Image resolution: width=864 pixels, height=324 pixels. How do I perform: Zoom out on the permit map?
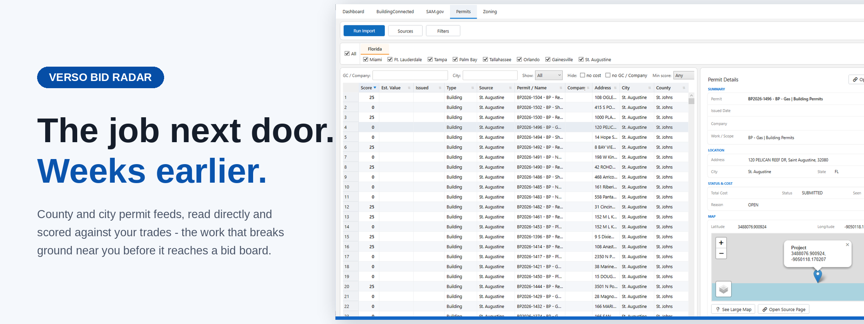coord(721,254)
